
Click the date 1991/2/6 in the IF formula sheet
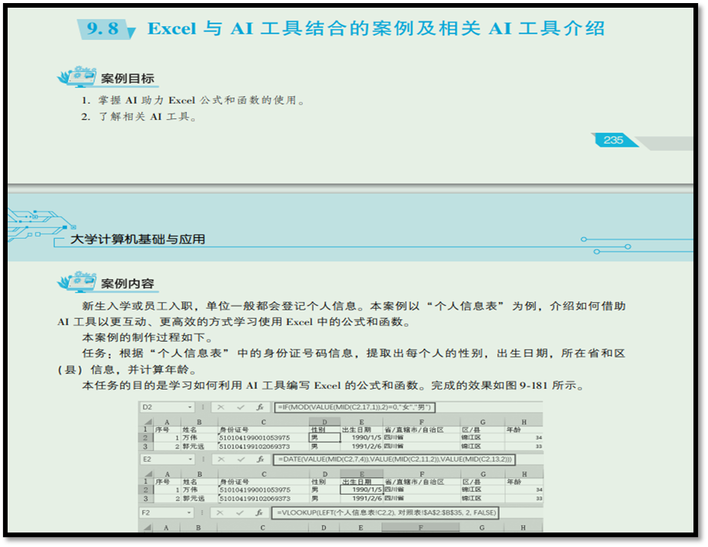pos(367,446)
